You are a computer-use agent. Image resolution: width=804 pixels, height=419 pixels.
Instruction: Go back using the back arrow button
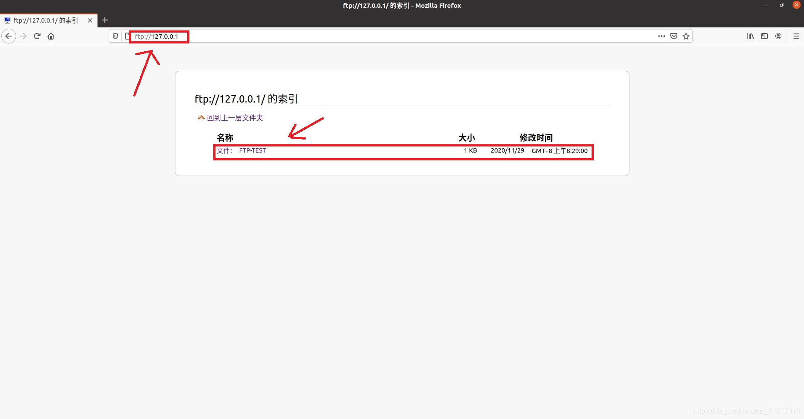(x=9, y=36)
